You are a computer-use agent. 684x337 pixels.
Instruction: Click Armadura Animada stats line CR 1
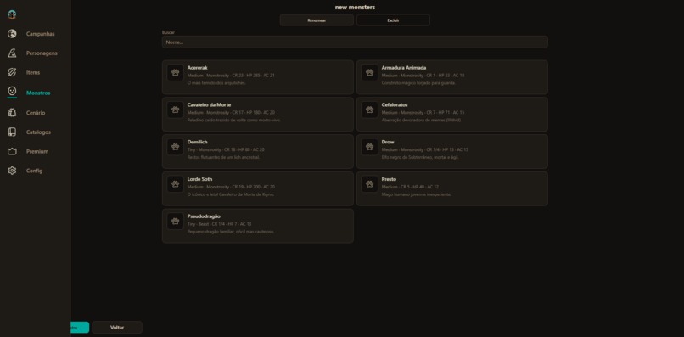423,76
